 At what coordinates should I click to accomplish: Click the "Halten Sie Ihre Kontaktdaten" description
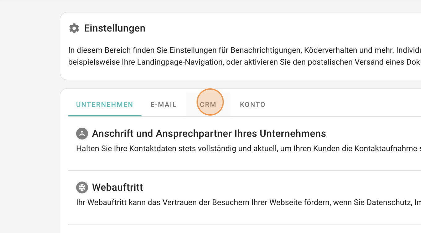(217, 149)
